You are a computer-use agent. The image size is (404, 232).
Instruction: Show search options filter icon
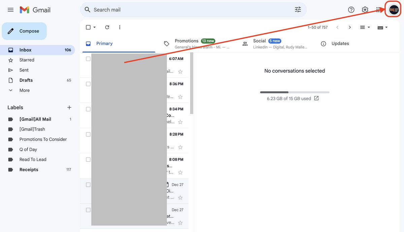298,10
